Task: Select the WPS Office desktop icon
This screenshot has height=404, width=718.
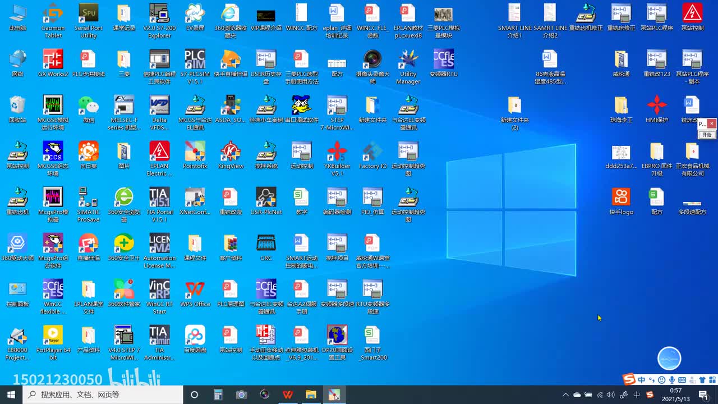Action: 195,290
